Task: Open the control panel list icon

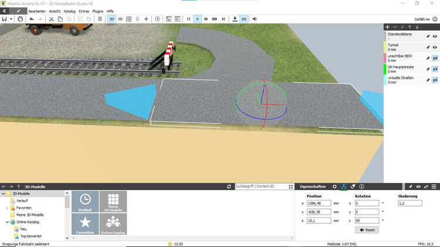Action: pyautogui.click(x=177, y=19)
